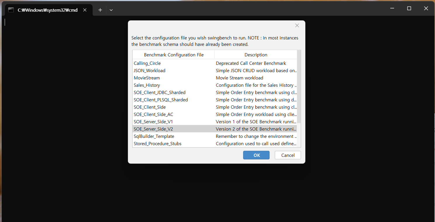The height and width of the screenshot is (222, 435).
Task: Click 'Simple Order Entry workload using clie' description
Action: click(256, 114)
